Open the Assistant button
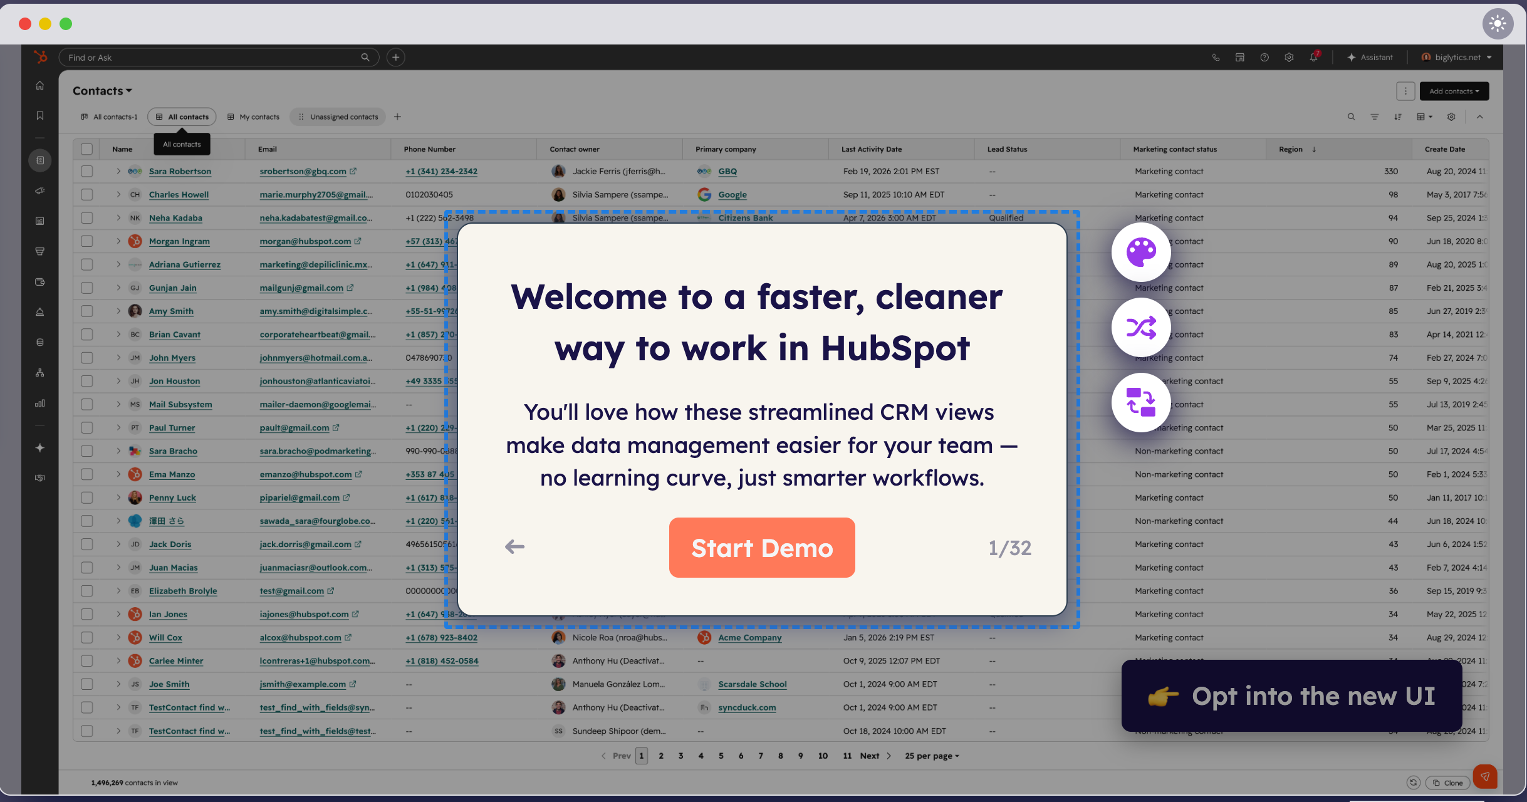This screenshot has height=802, width=1527. point(1370,57)
